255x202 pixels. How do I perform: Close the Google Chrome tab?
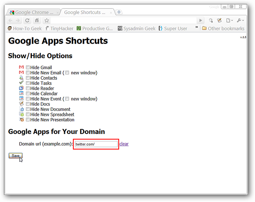coord(57,13)
